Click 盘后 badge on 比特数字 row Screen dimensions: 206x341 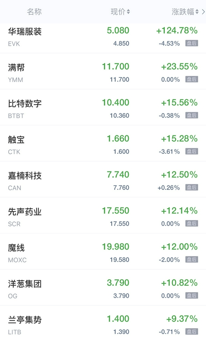pyautogui.click(x=192, y=115)
